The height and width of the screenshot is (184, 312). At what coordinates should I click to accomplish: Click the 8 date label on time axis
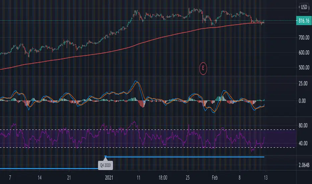(240, 178)
